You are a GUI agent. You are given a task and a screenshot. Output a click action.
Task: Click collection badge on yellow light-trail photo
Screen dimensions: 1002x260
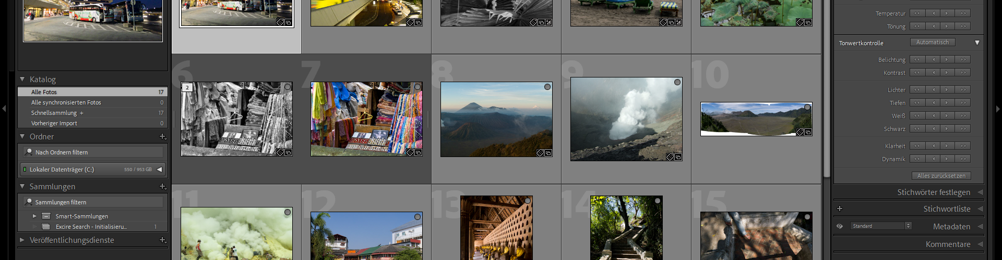418,22
